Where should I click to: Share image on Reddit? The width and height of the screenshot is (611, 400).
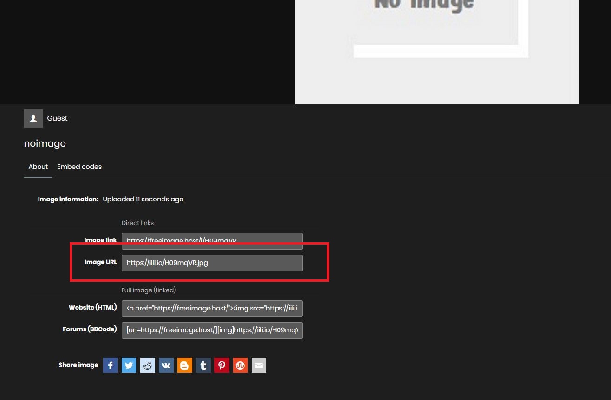pos(148,365)
